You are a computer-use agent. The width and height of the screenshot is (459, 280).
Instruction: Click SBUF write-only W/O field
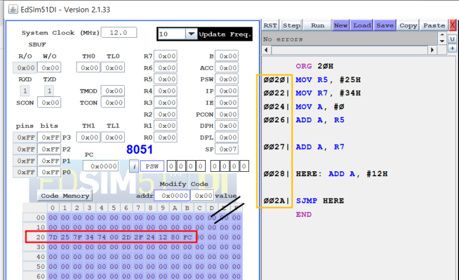click(49, 67)
